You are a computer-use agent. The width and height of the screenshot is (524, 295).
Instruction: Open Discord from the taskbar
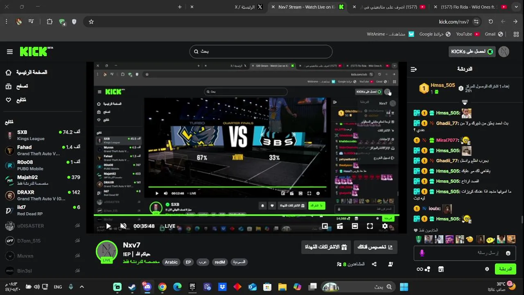(147, 287)
